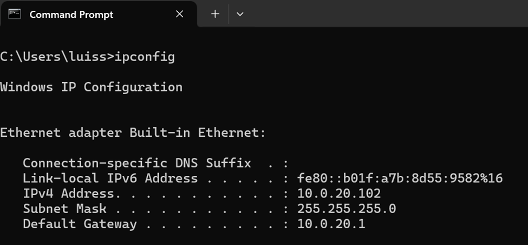Select the Command Prompt tab title
Image resolution: width=528 pixels, height=245 pixels.
click(71, 15)
